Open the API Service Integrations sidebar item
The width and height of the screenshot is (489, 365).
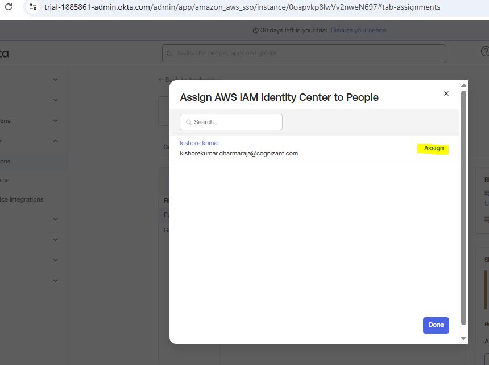tap(22, 199)
